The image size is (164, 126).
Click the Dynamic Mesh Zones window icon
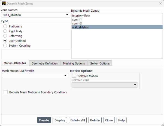tap(4, 3)
